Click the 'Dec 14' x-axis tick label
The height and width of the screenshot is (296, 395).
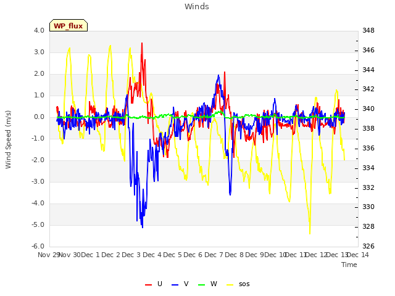tap(358, 255)
